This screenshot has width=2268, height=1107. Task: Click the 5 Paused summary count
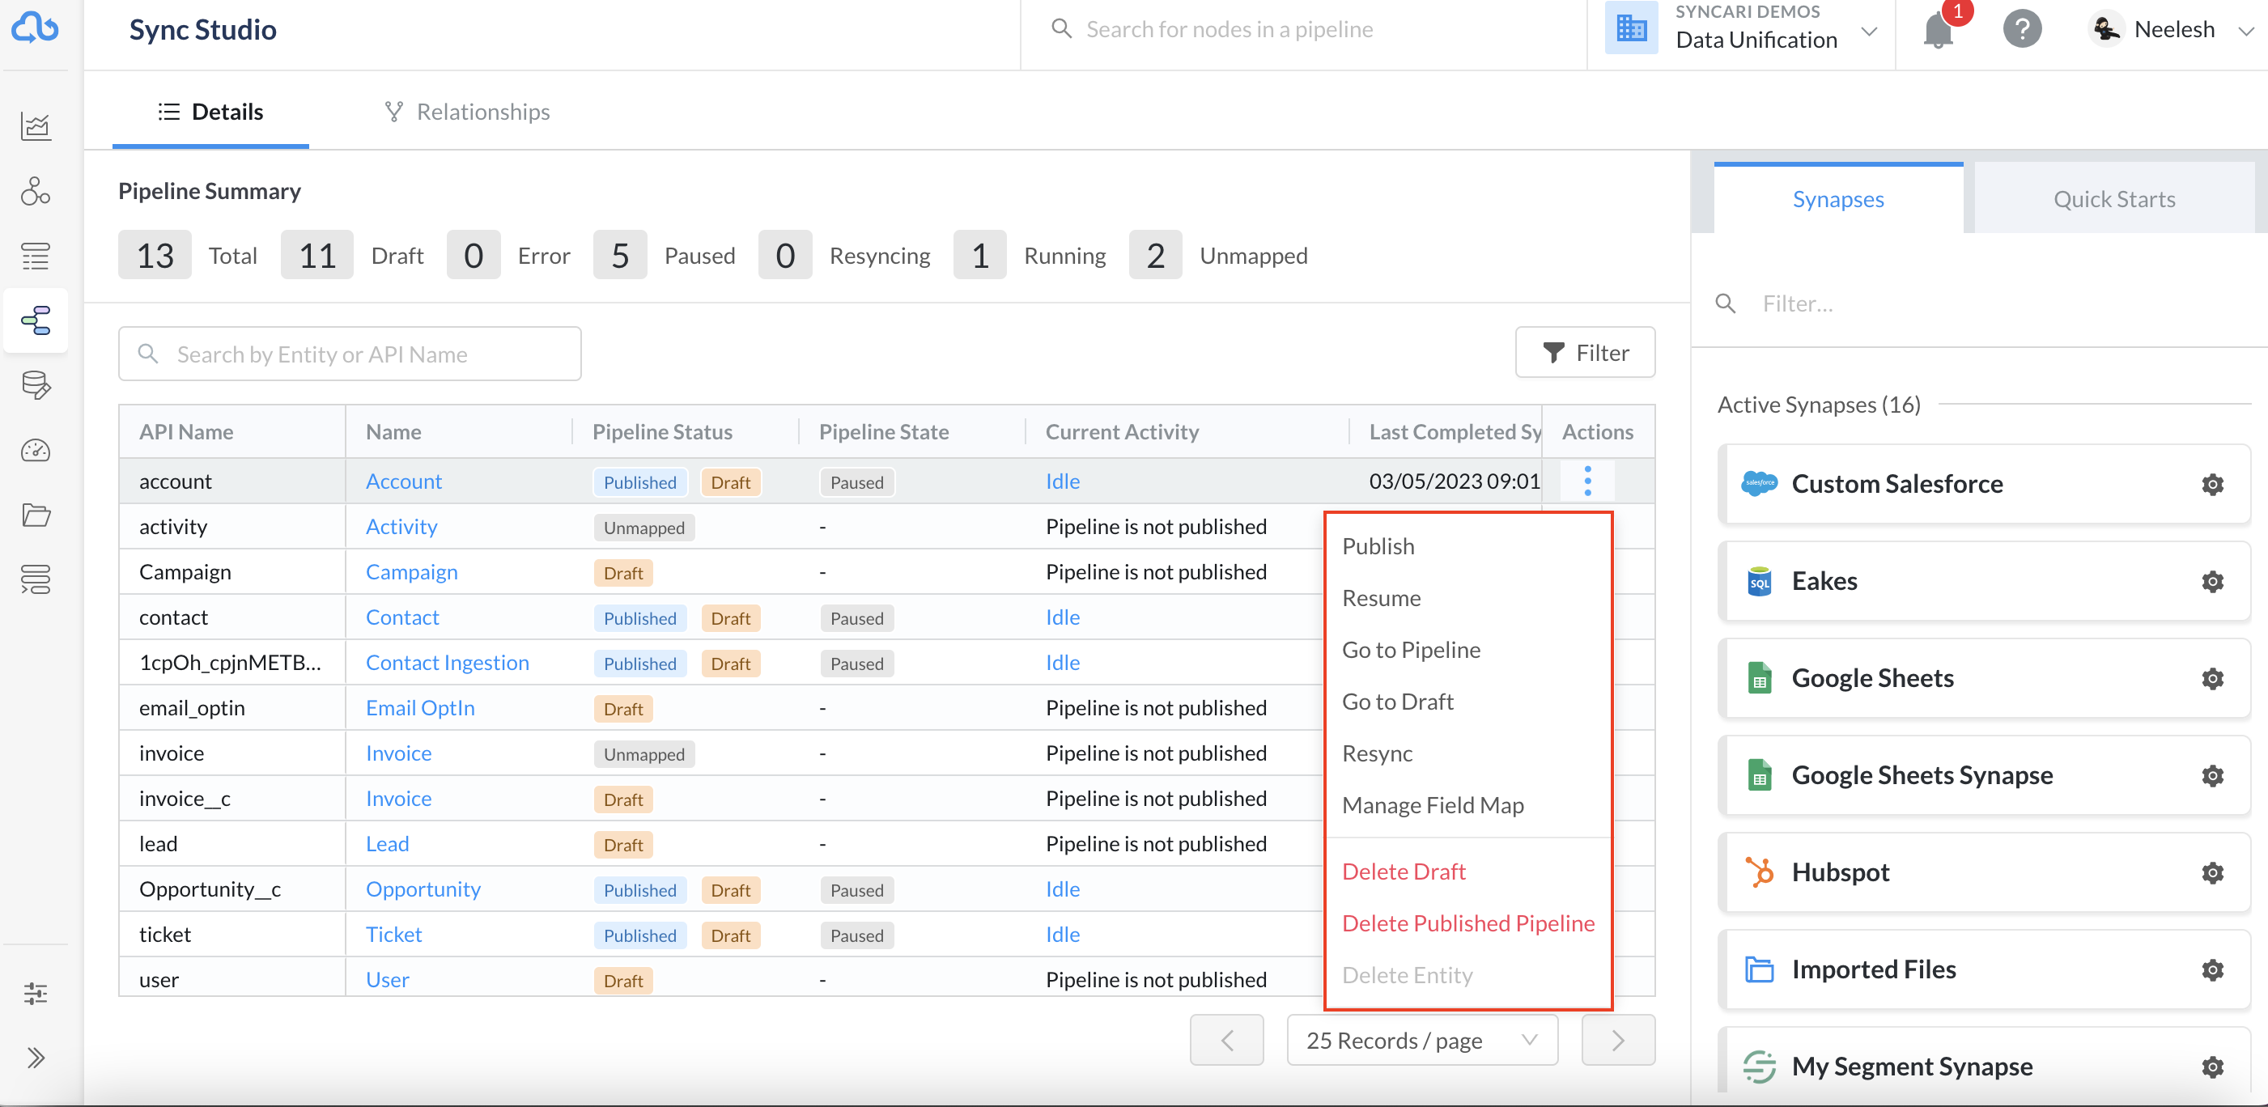pyautogui.click(x=620, y=255)
